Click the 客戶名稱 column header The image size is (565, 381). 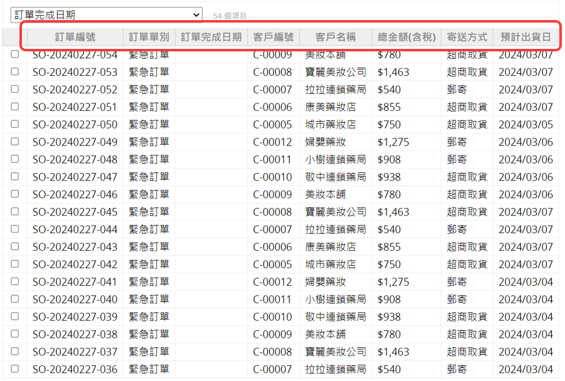pos(335,37)
